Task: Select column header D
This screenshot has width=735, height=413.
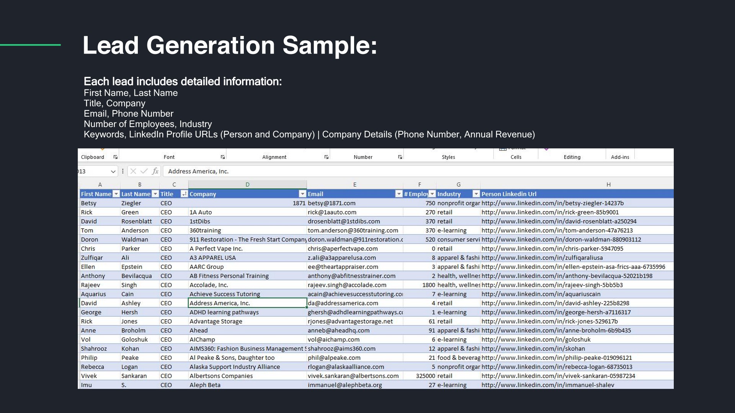Action: pyautogui.click(x=247, y=184)
